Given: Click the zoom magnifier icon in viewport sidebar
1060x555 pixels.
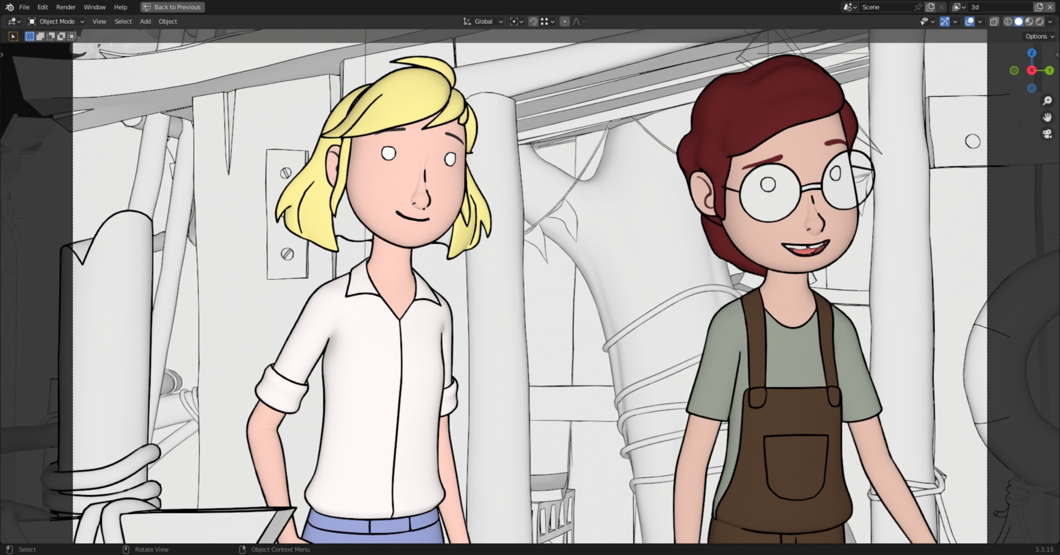Looking at the screenshot, I should coord(1048,100).
